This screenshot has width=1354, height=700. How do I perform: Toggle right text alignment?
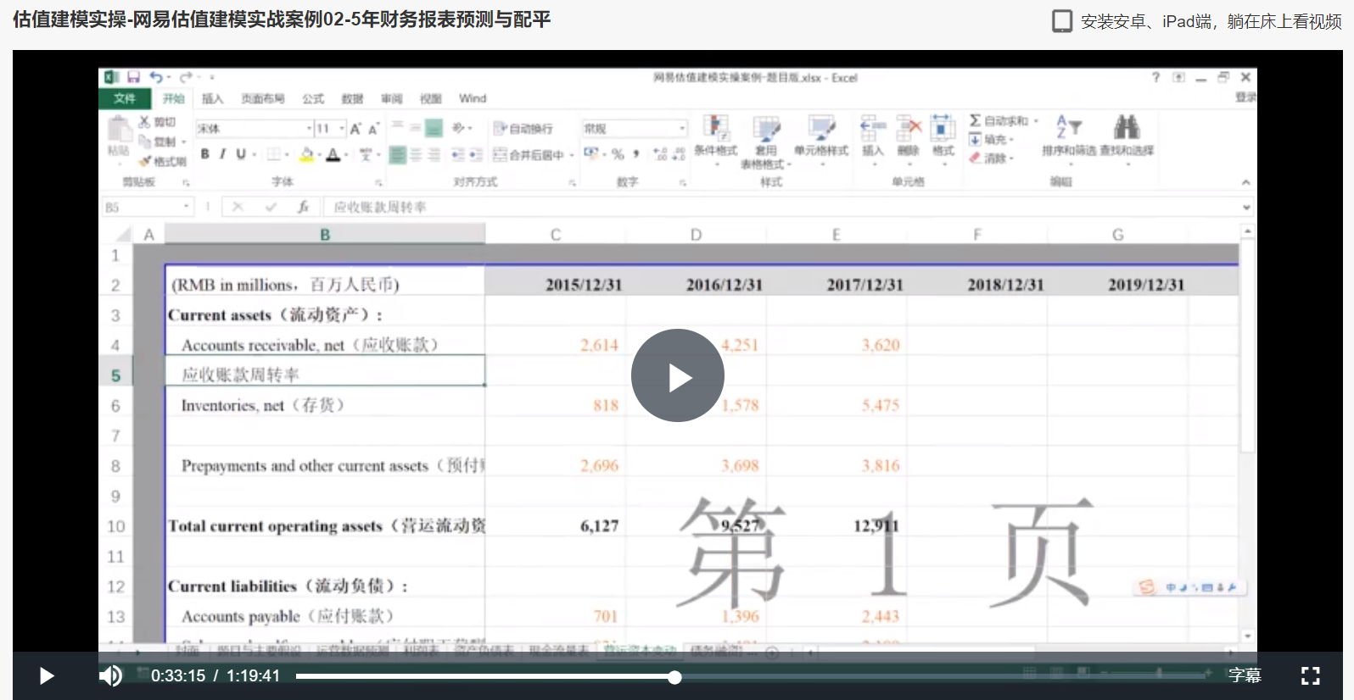coord(434,155)
